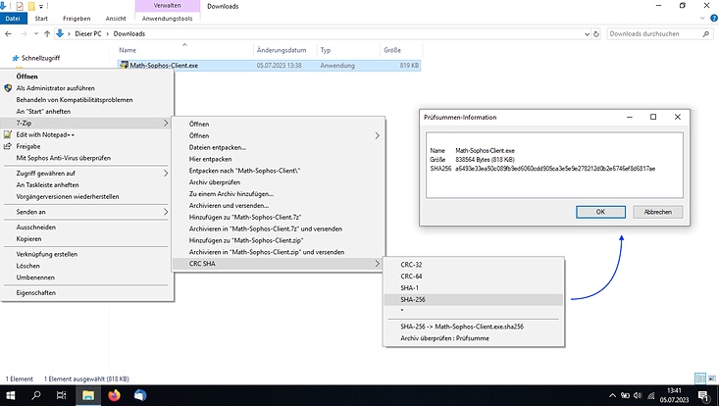Image resolution: width=719 pixels, height=406 pixels.
Task: Select Archiv überprüfen entry
Action: tap(279, 182)
